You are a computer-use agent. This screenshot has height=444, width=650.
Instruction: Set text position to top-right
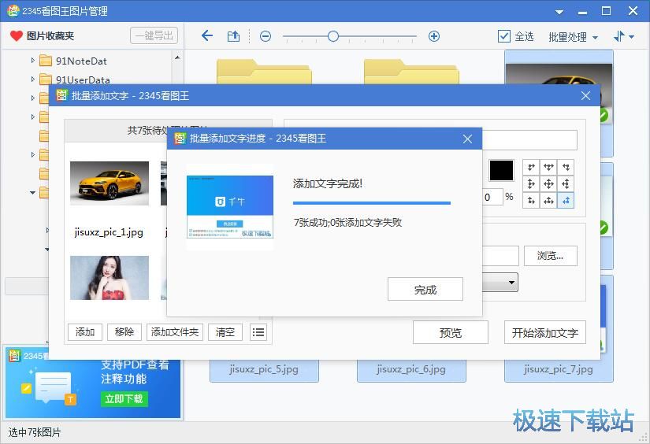[x=566, y=168]
